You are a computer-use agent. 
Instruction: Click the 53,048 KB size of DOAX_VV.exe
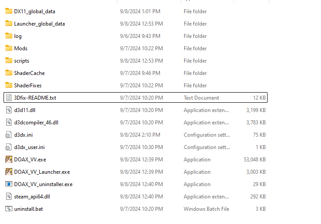tap(256, 160)
